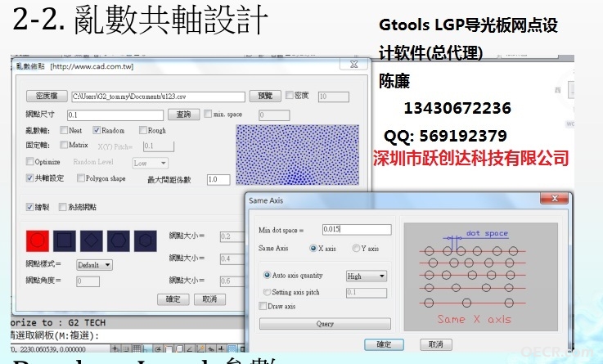Close the 亂數佈點 dialog
Screen dimensions: 603x364
354,64
